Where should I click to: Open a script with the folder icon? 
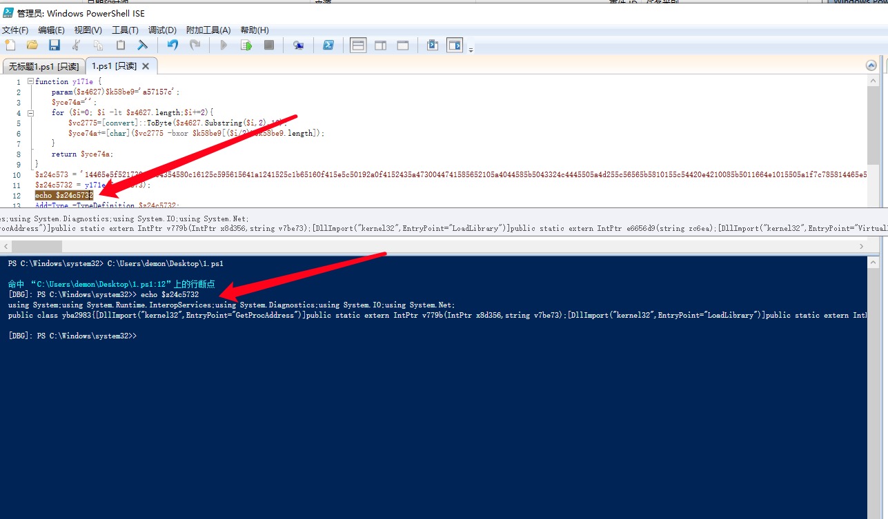coord(32,45)
